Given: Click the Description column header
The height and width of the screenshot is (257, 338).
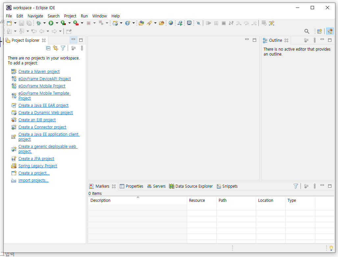Looking at the screenshot, I should coord(137,200).
